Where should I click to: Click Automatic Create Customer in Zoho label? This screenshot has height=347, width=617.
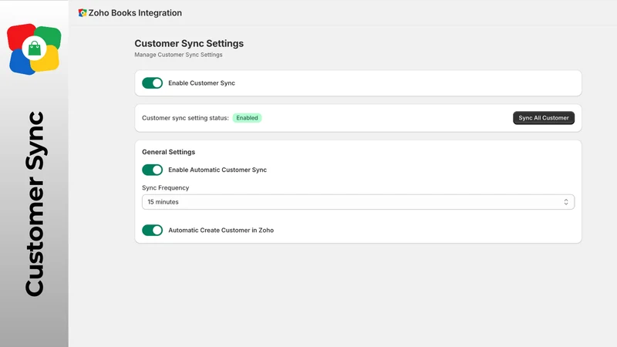tap(221, 230)
